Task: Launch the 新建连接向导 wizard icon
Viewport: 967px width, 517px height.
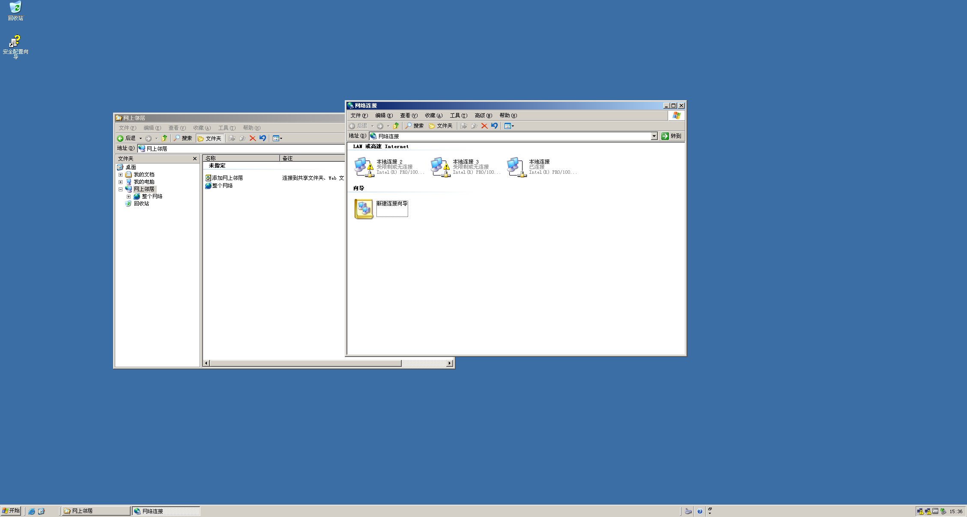Action: (364, 209)
